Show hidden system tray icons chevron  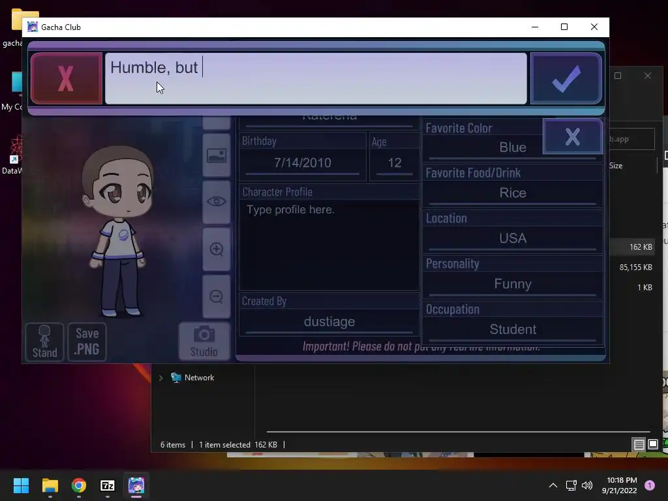(x=553, y=485)
